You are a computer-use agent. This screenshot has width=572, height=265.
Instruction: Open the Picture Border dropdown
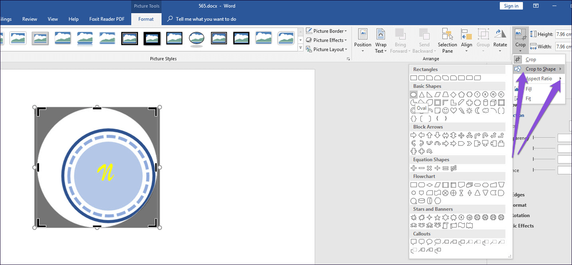click(327, 31)
